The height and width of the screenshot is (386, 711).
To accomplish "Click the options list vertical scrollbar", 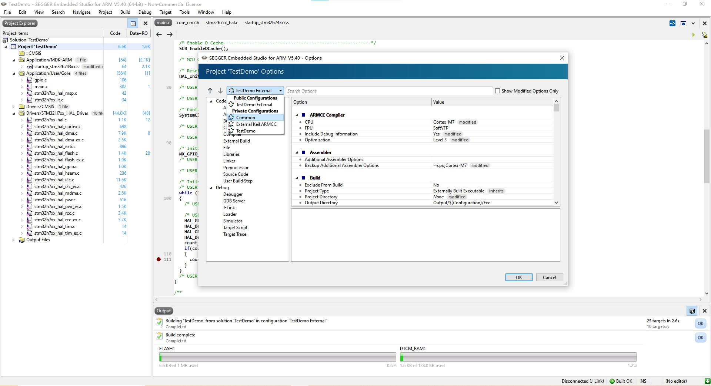I will 556,152.
